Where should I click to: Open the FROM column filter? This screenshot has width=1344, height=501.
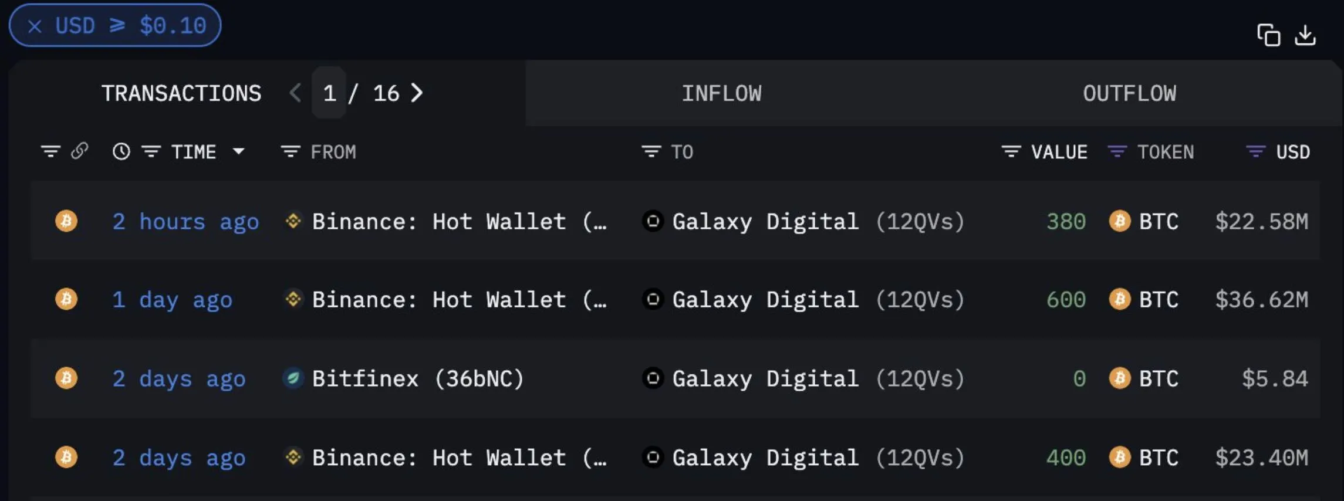click(291, 152)
